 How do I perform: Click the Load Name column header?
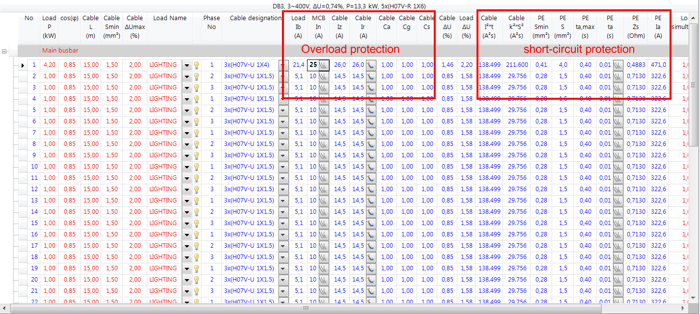pyautogui.click(x=169, y=18)
